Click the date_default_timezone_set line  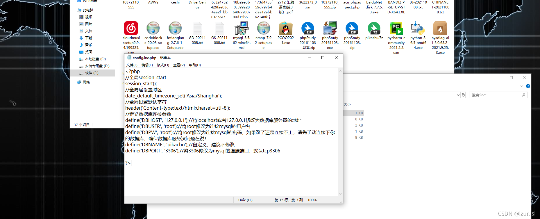[x=174, y=96]
